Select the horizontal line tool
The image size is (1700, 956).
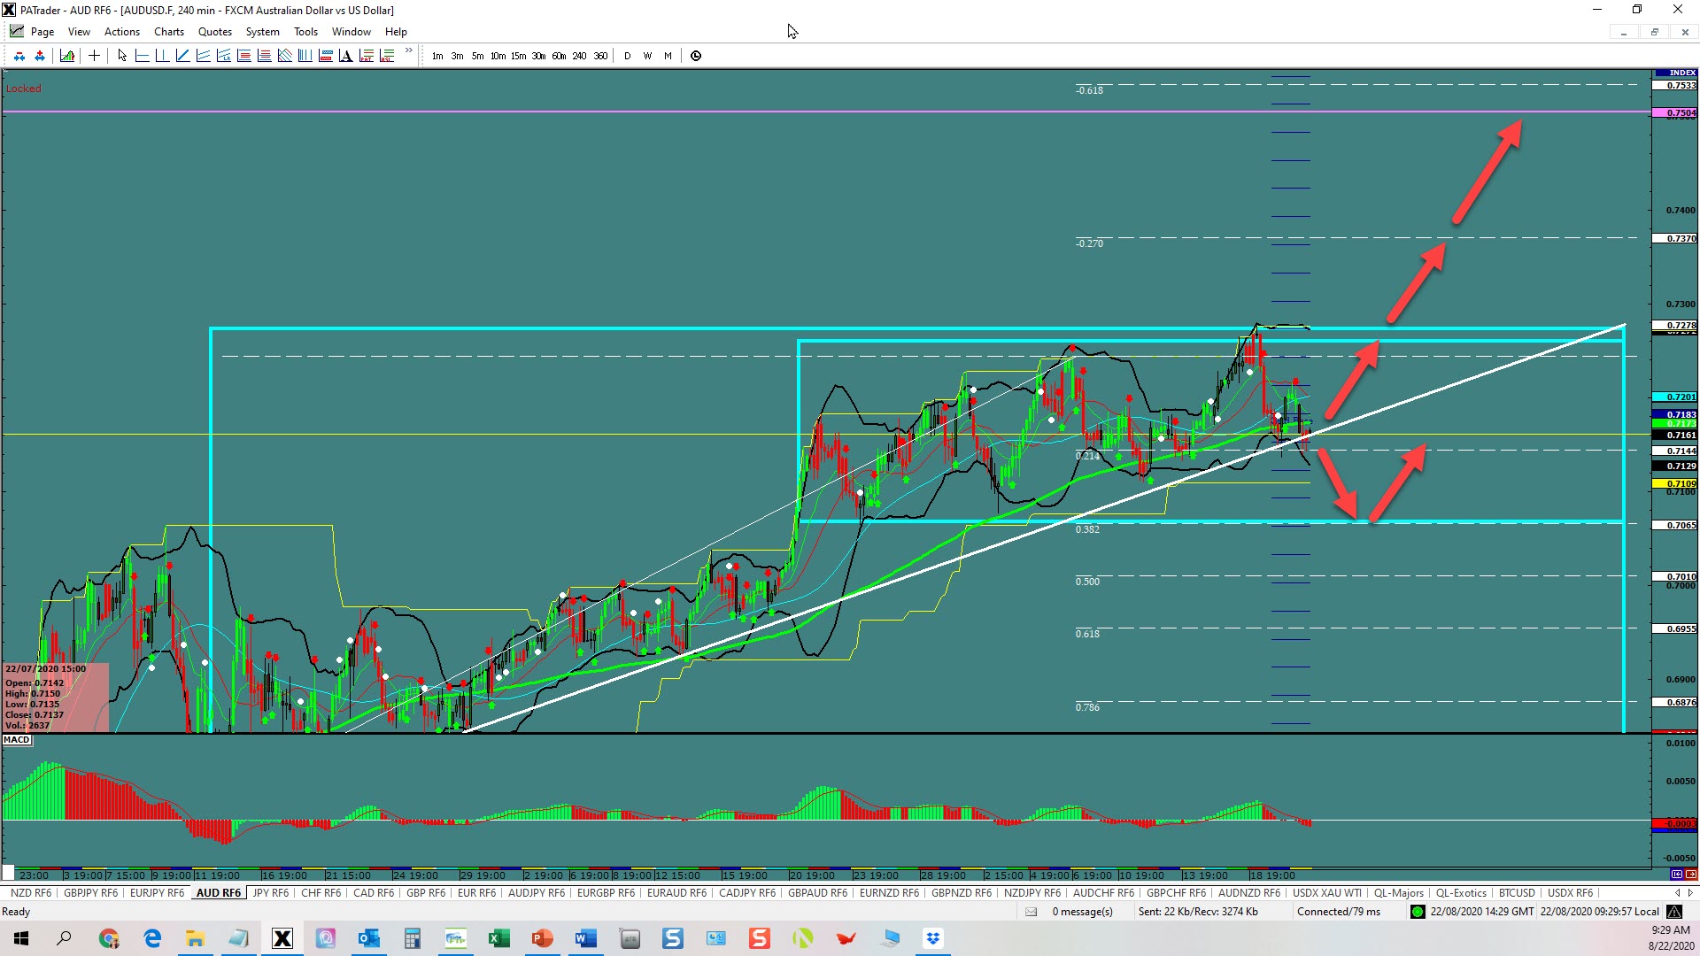[142, 56]
